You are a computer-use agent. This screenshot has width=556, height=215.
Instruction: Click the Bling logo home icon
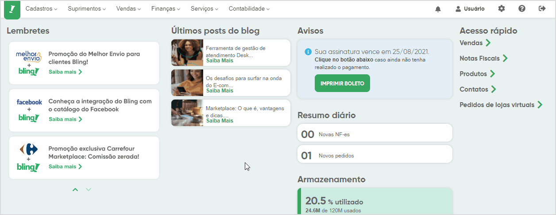coord(12,9)
